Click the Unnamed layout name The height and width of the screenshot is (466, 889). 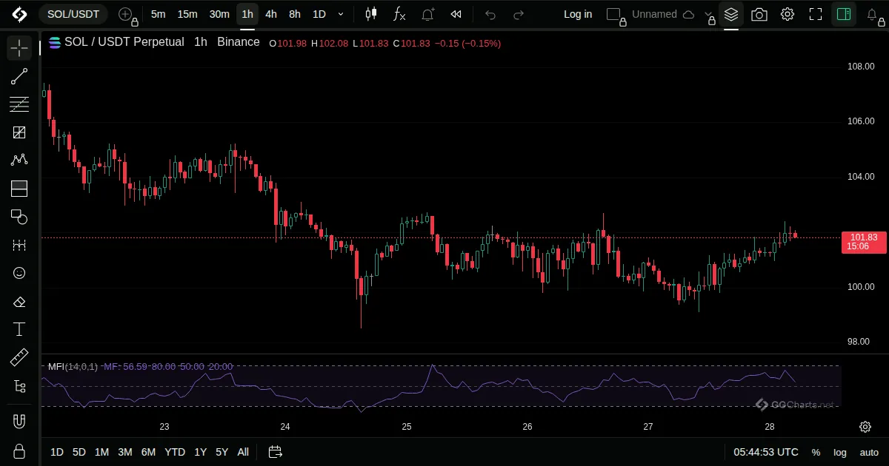point(654,14)
